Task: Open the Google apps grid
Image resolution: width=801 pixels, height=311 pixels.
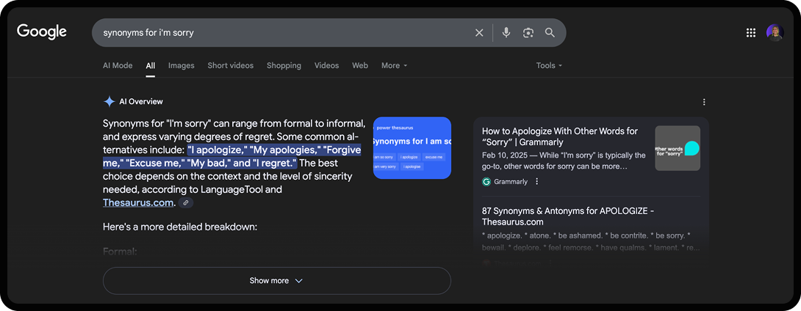Action: point(750,32)
